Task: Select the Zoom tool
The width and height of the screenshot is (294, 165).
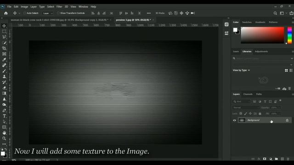Action: (4, 138)
